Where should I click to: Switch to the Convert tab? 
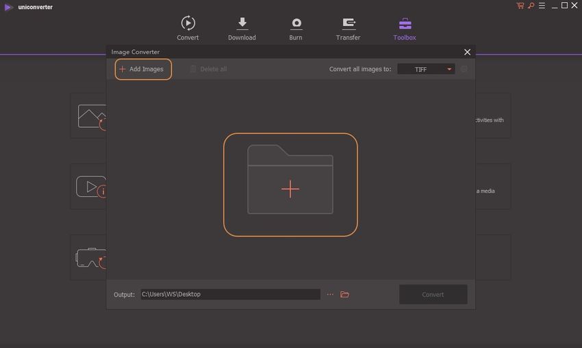(x=188, y=28)
